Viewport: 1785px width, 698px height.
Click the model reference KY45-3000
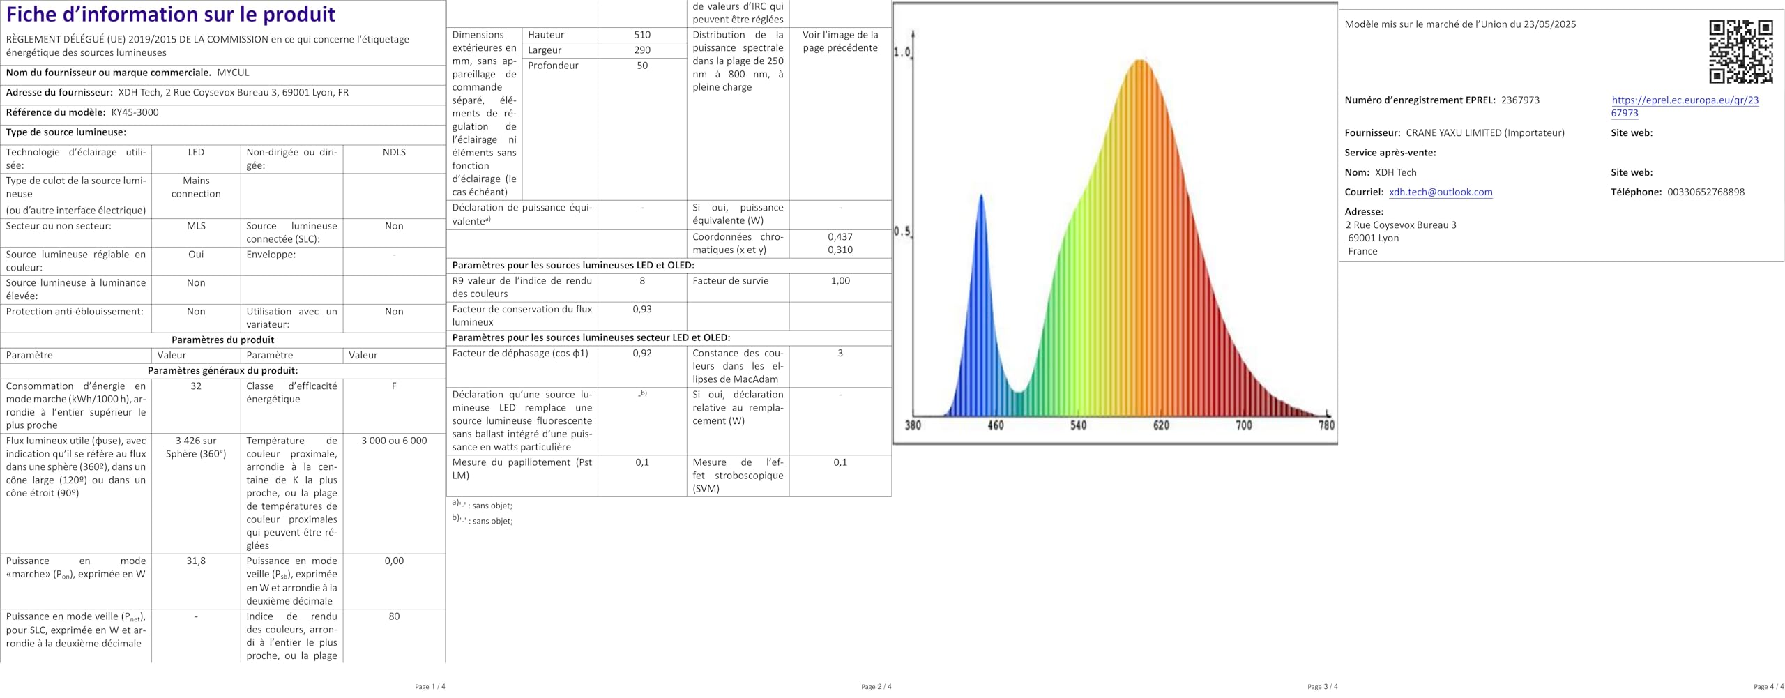135,112
